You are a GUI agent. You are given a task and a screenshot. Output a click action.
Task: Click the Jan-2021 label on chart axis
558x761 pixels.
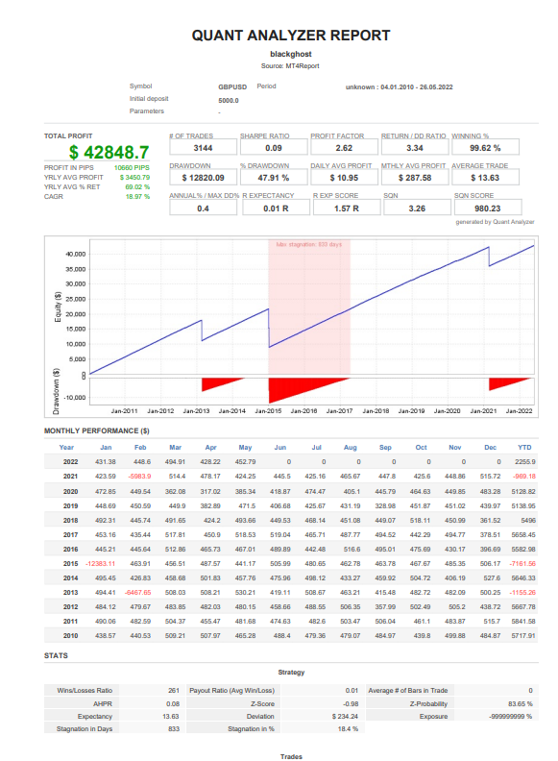click(x=483, y=411)
